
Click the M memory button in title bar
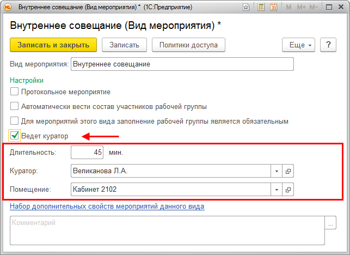[x=288, y=8]
